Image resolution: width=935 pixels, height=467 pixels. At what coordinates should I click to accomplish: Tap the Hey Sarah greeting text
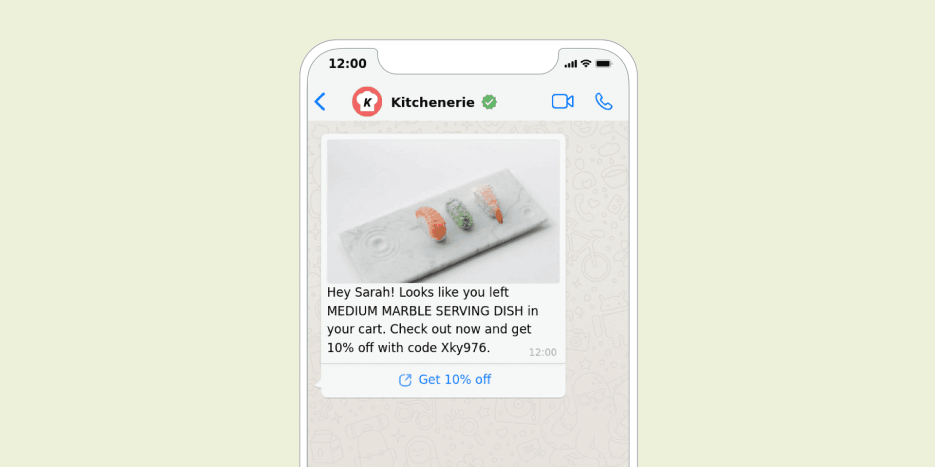[x=360, y=292]
